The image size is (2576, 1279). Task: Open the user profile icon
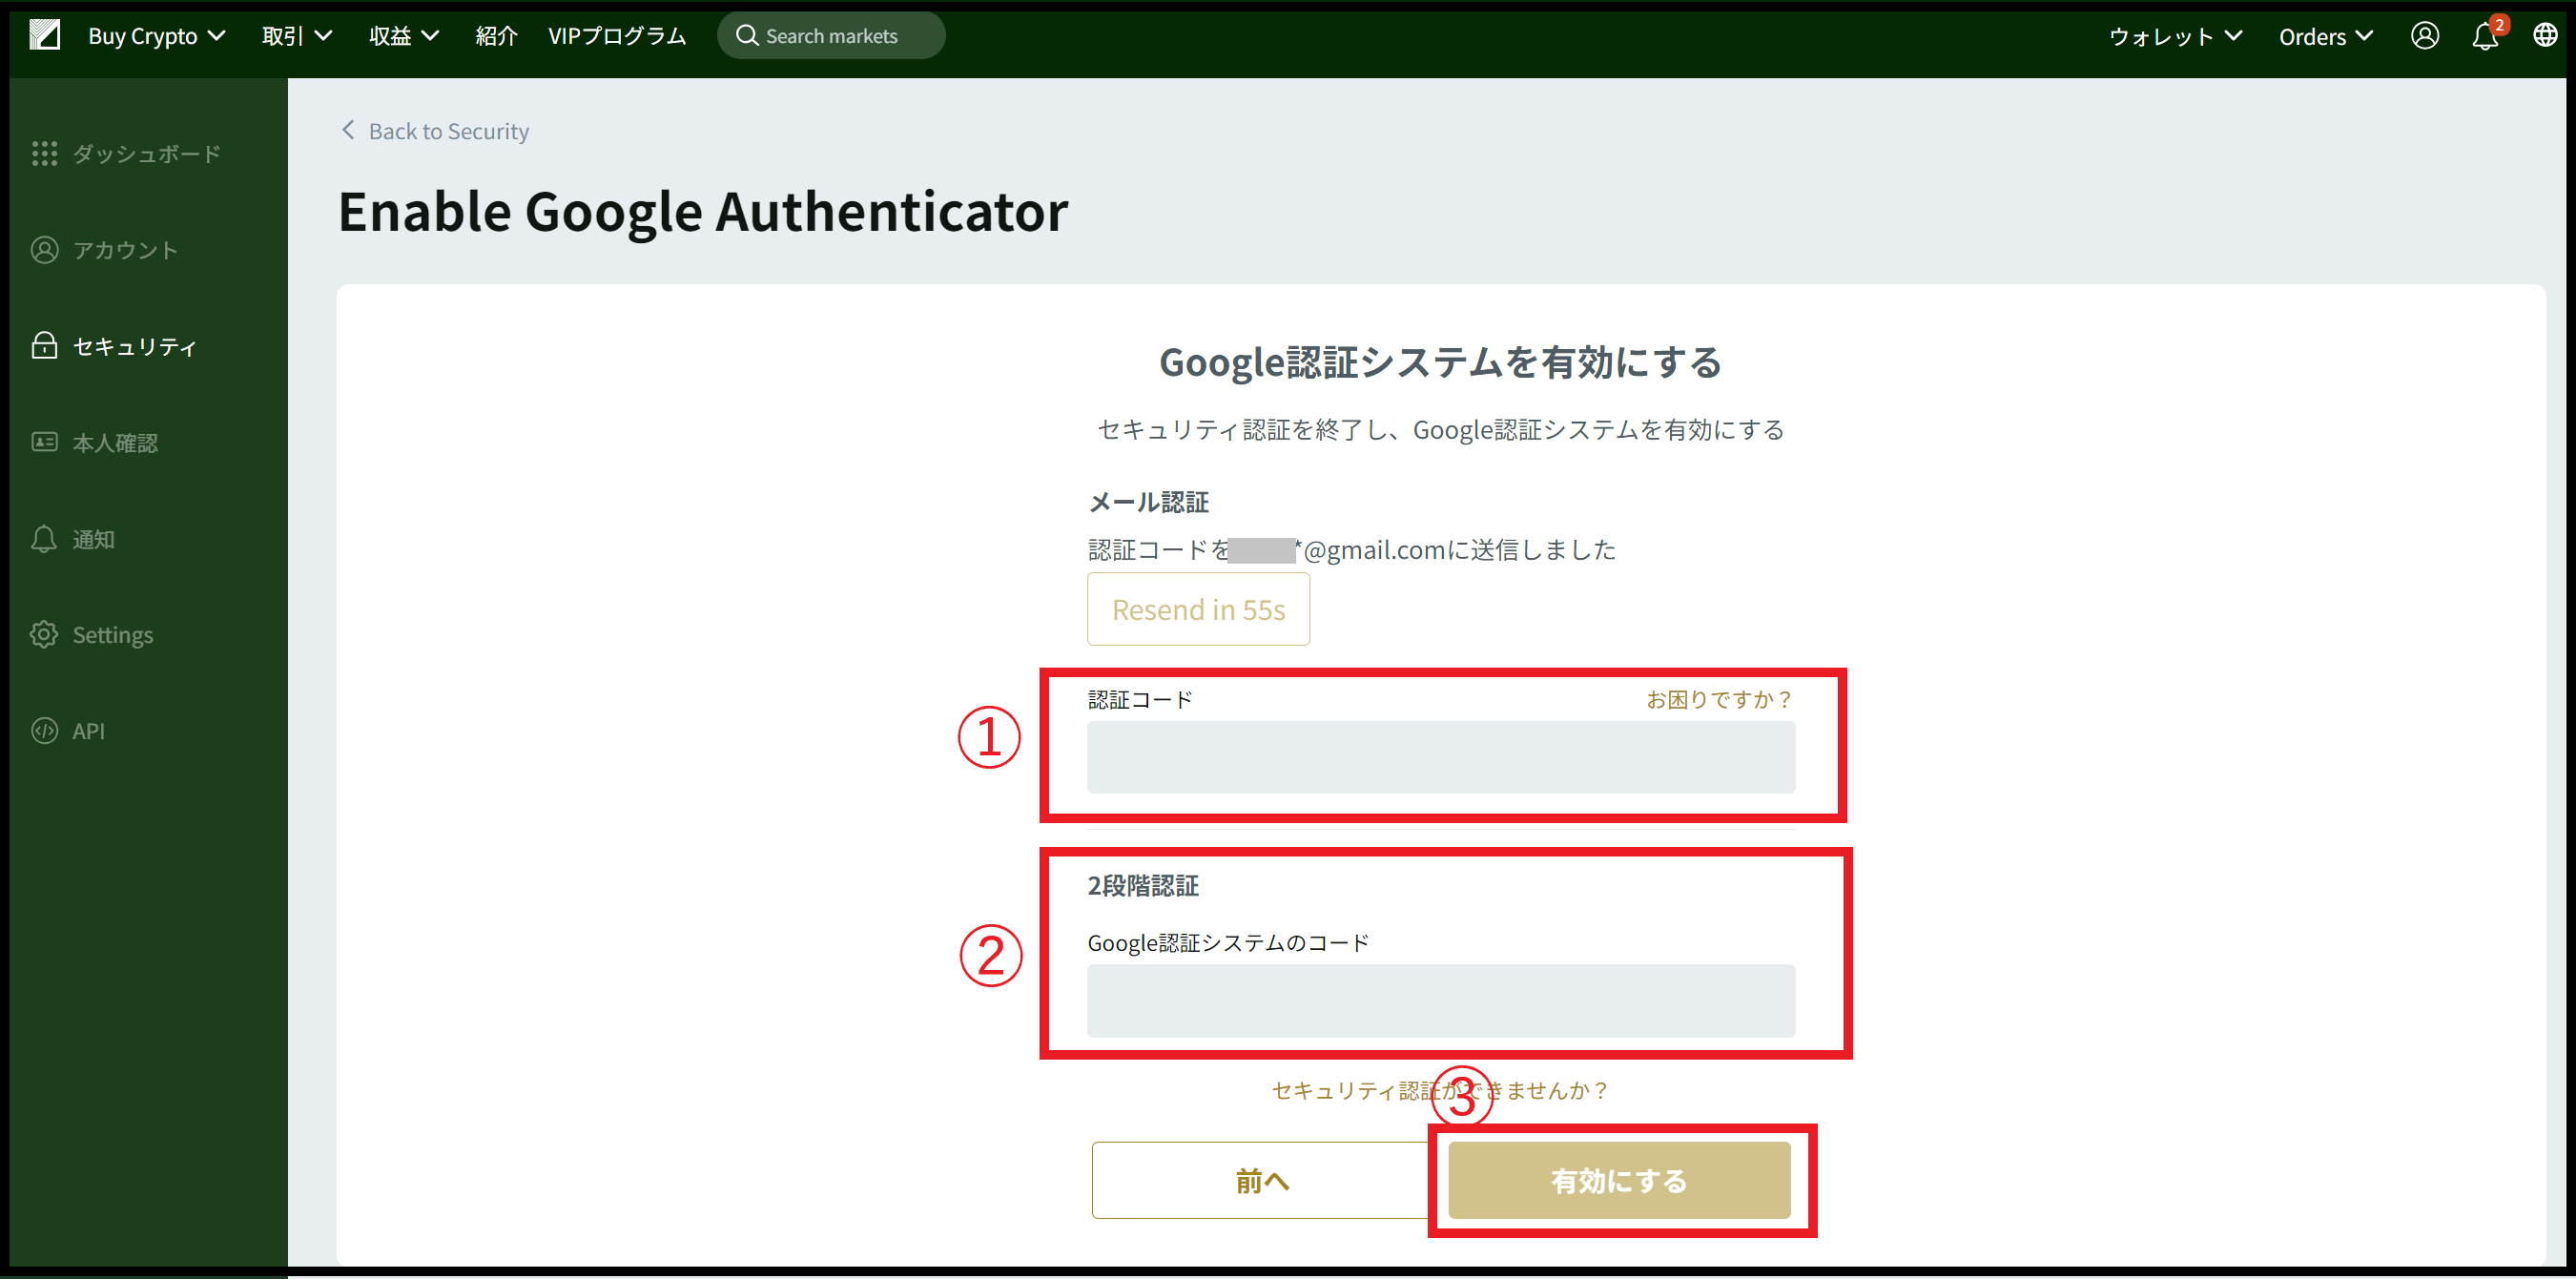(2425, 36)
